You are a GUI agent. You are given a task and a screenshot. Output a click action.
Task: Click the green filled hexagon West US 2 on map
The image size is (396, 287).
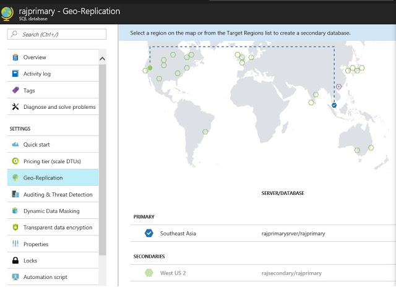(150, 69)
